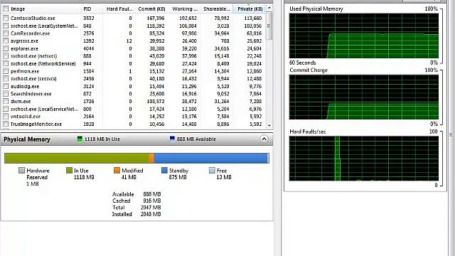Click the Installed 2048 MB value

[x=151, y=214]
